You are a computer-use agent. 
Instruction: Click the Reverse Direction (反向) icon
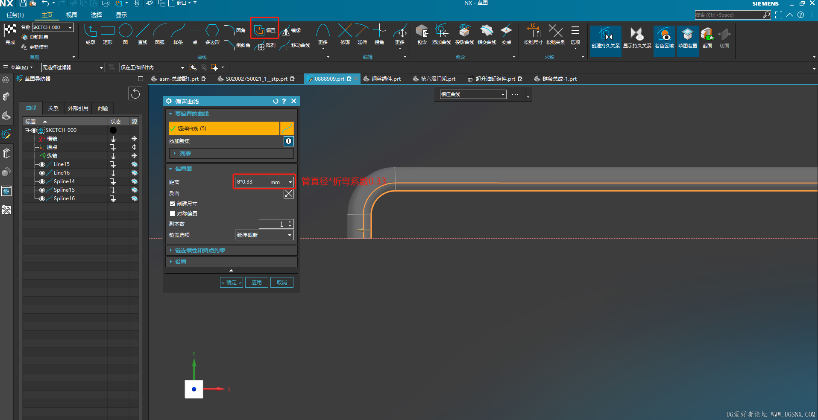[x=289, y=194]
